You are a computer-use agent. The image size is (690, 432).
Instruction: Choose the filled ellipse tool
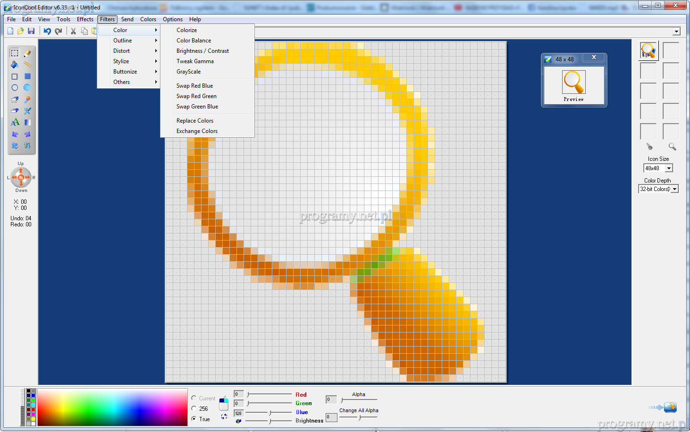pyautogui.click(x=27, y=88)
